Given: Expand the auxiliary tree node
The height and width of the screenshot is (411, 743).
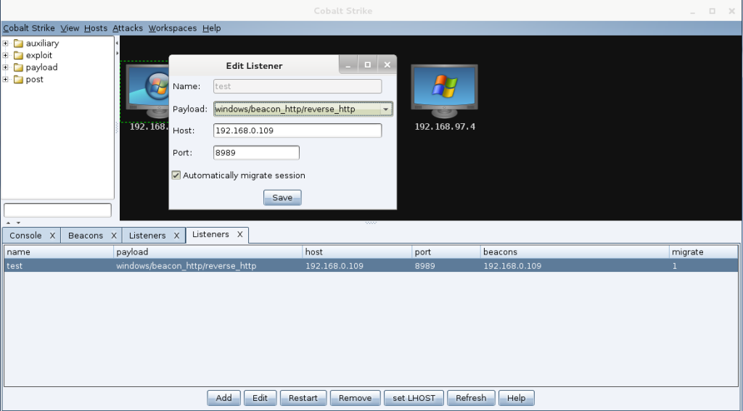Looking at the screenshot, I should click(6, 43).
